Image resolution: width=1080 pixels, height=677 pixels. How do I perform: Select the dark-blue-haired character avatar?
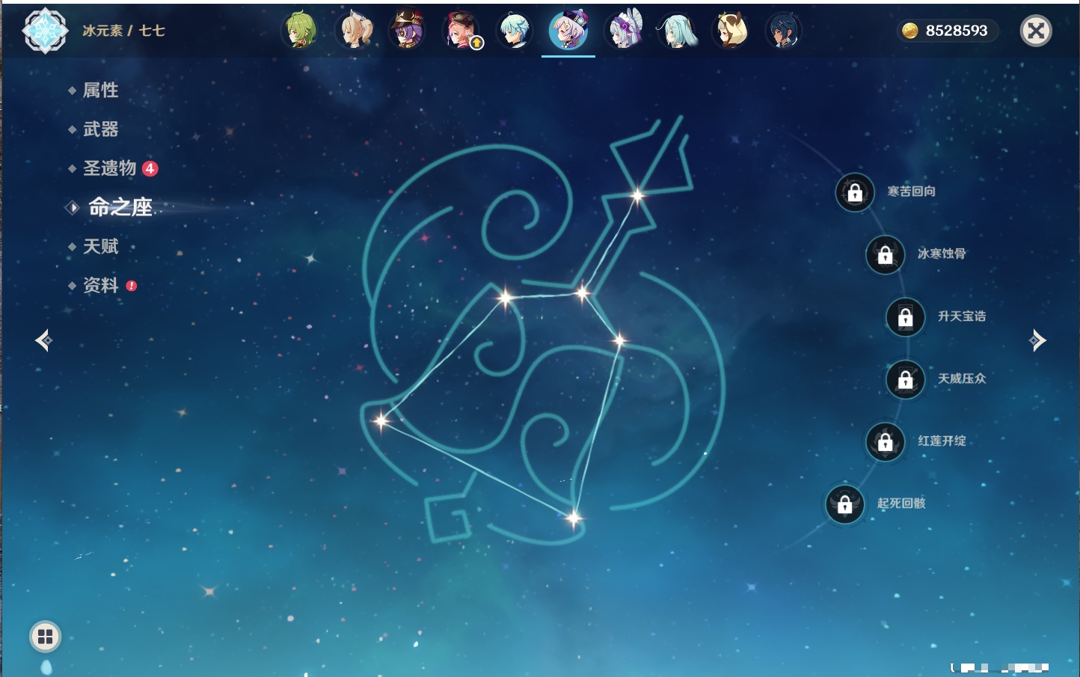click(x=784, y=31)
